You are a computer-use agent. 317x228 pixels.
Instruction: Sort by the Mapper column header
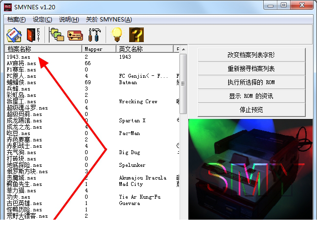99,49
